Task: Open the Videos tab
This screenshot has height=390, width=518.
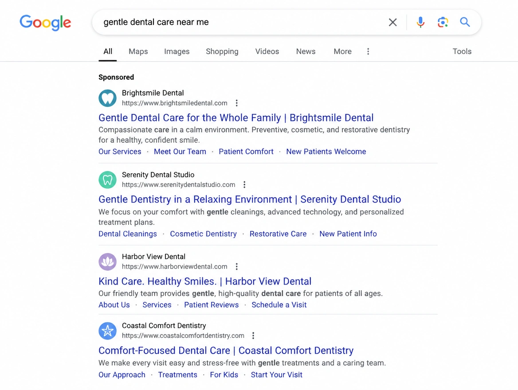Action: [x=267, y=51]
